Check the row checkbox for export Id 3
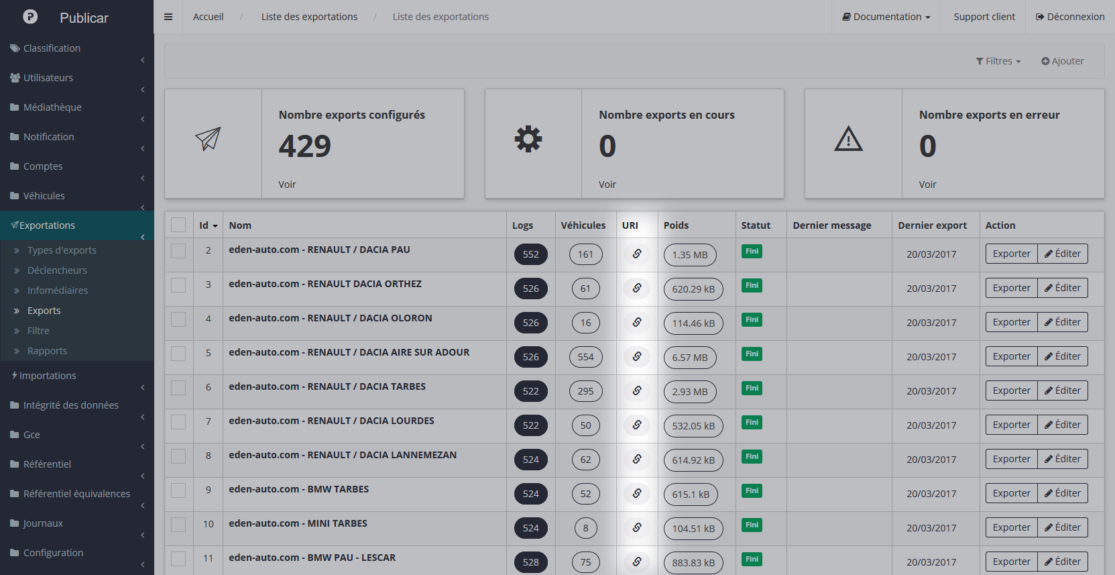Image resolution: width=1115 pixels, height=575 pixels. (178, 285)
